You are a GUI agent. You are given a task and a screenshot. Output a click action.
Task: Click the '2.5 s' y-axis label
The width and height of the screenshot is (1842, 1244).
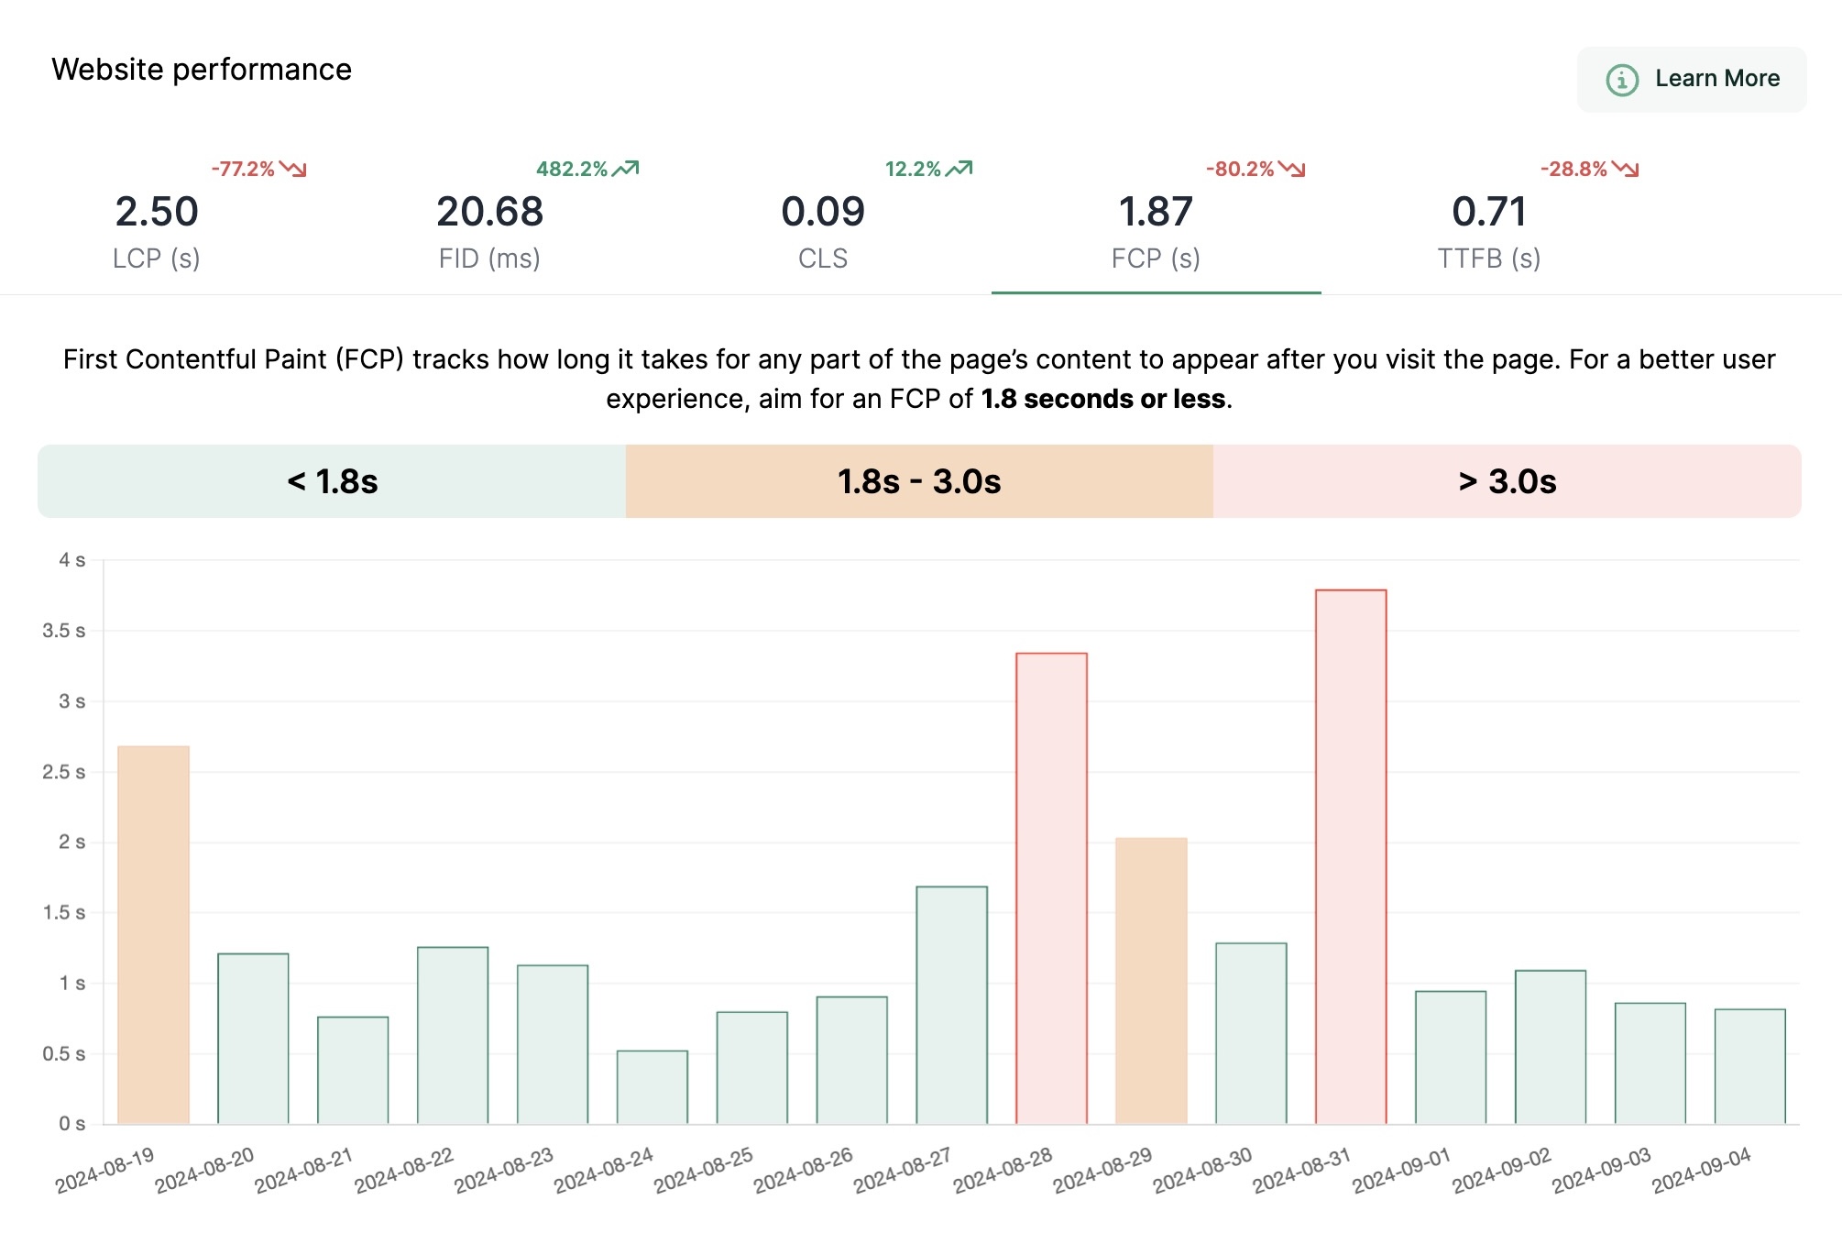pyautogui.click(x=64, y=772)
